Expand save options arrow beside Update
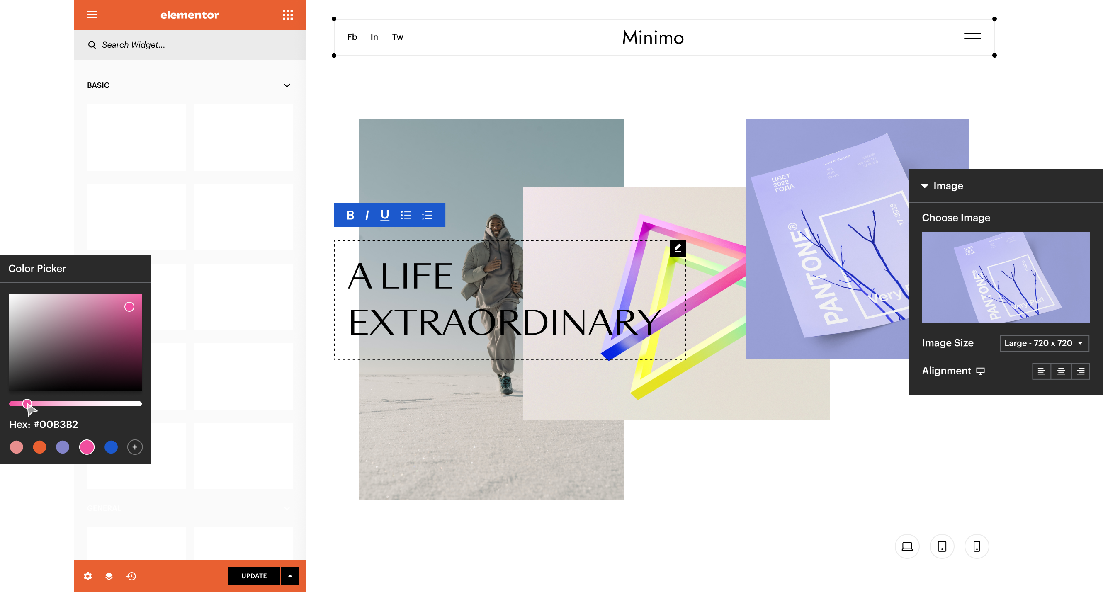 (x=290, y=576)
